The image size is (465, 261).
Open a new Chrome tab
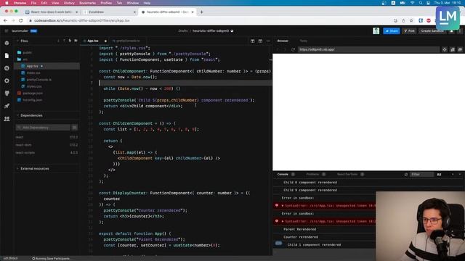pos(202,12)
